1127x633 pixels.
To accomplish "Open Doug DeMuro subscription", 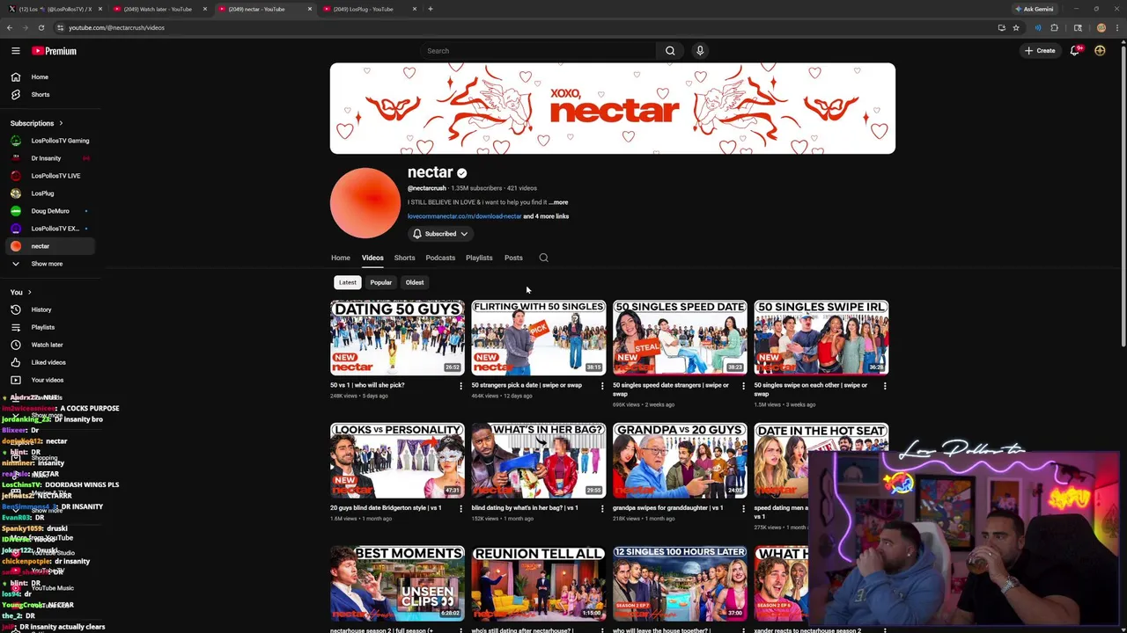I will coord(48,211).
